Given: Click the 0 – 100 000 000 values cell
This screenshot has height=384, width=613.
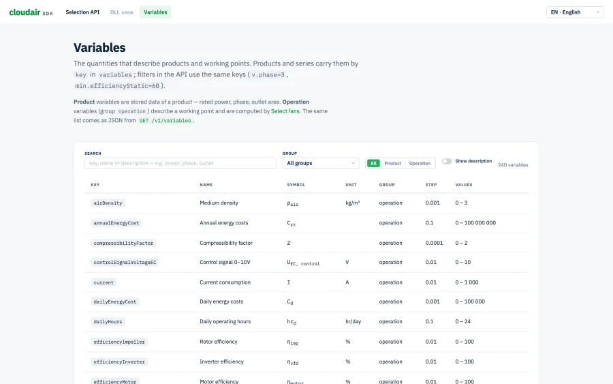Looking at the screenshot, I should point(475,223).
